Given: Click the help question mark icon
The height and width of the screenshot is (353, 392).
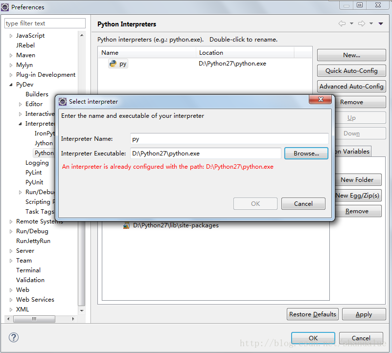Looking at the screenshot, I should (x=14, y=337).
